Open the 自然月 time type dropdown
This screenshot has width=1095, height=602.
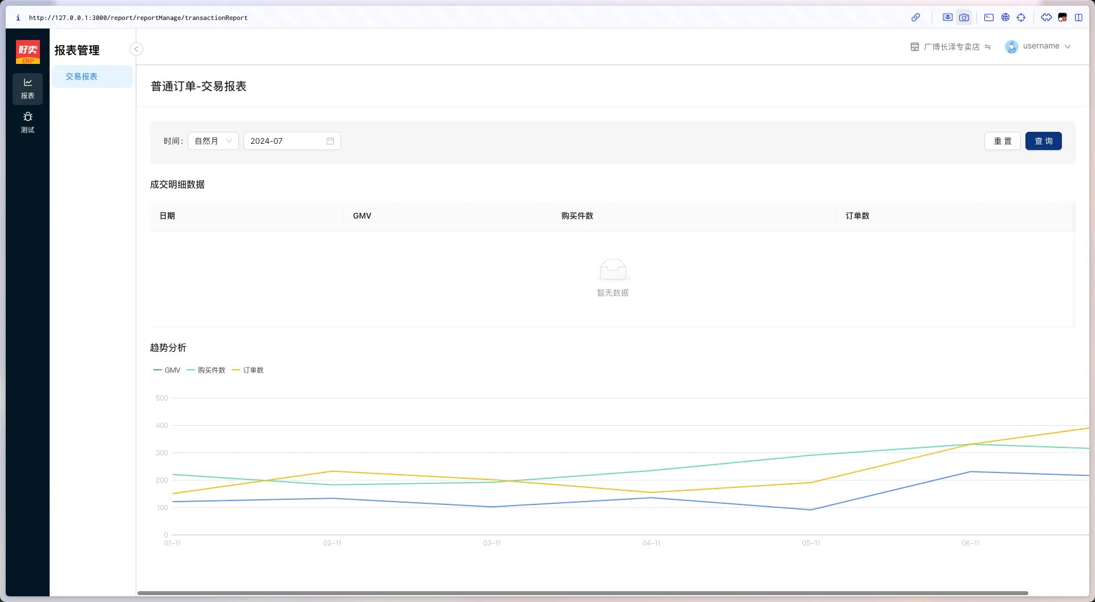click(x=213, y=141)
